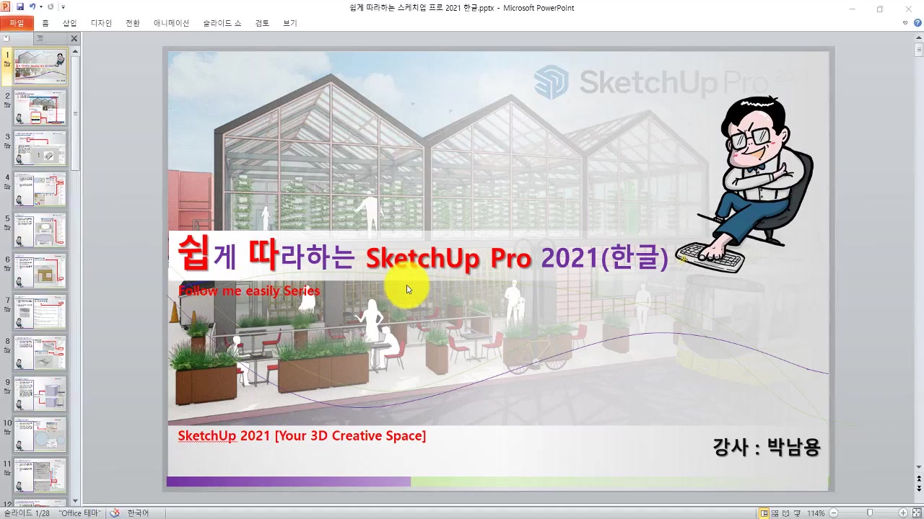Fit slide to current window icon
The height and width of the screenshot is (519, 924).
point(917,513)
